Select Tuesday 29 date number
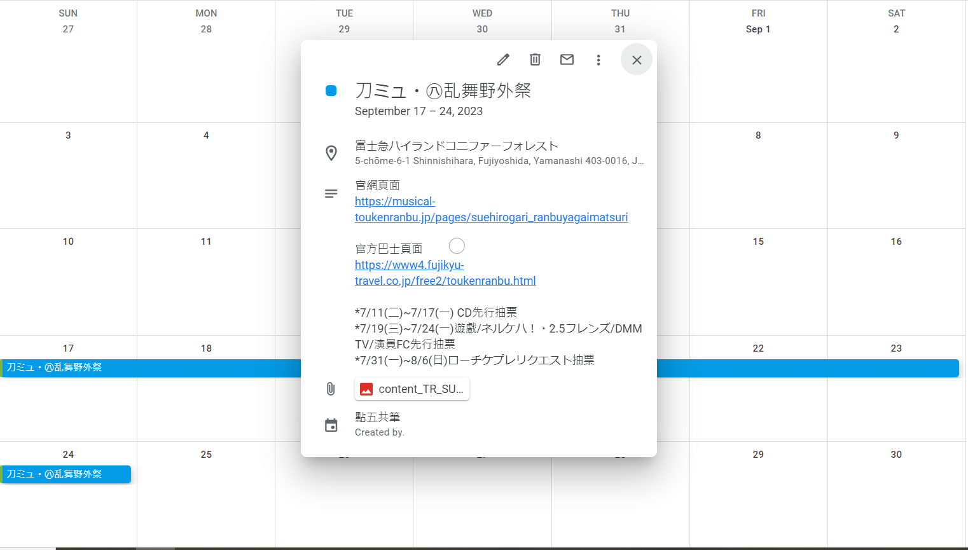Image resolution: width=968 pixels, height=550 pixels. [344, 29]
